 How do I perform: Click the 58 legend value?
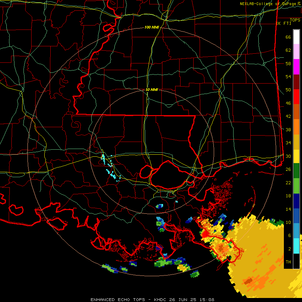pyautogui.click(x=288, y=63)
